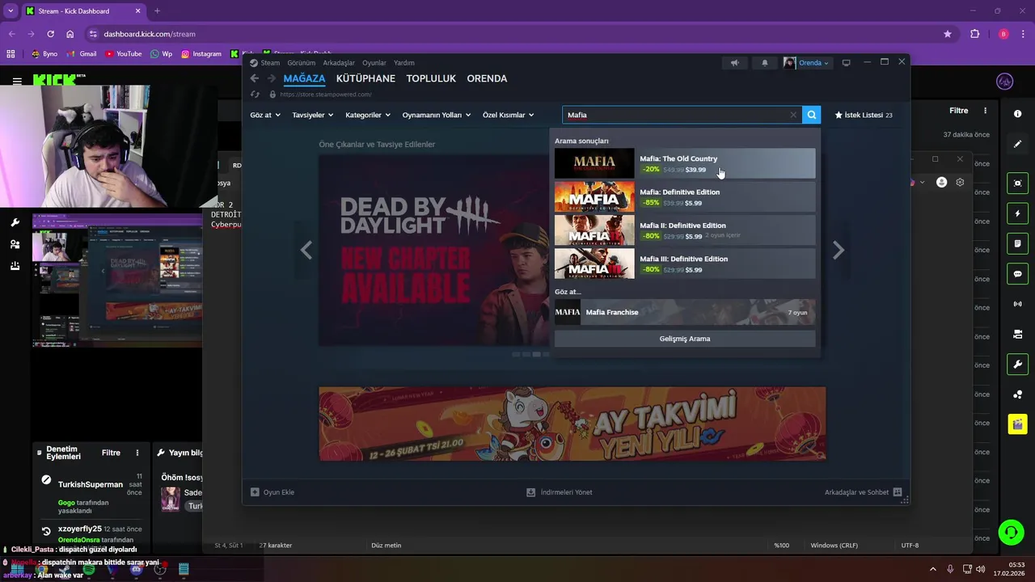Open the Kick profile avatar at top right
Image resolution: width=1035 pixels, height=582 pixels.
click(1005, 82)
